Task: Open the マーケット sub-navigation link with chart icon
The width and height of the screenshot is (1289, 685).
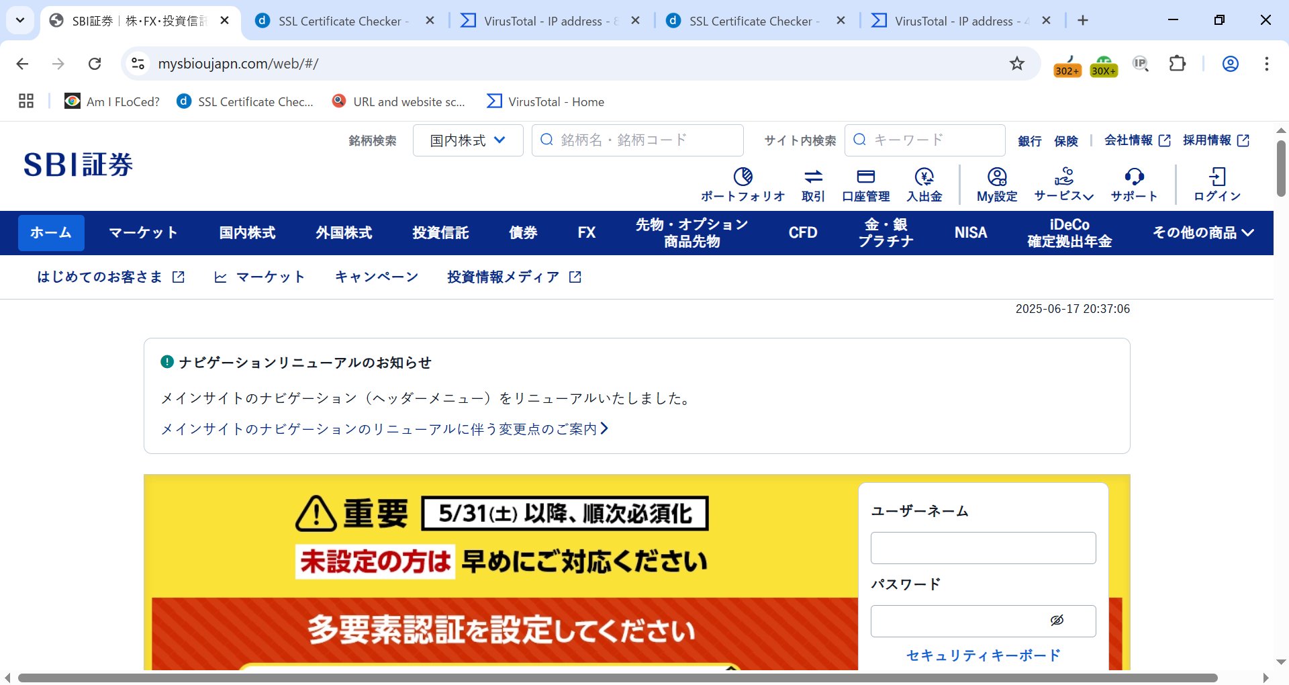Action: pyautogui.click(x=259, y=277)
